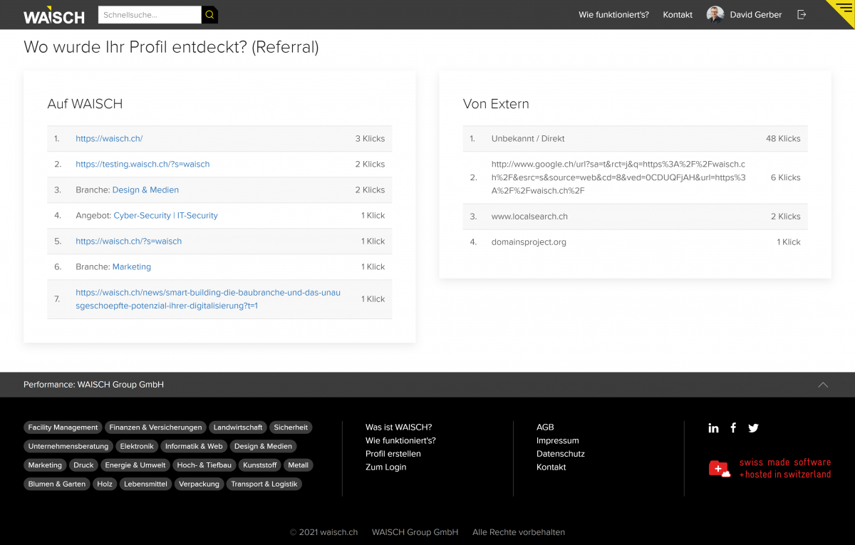Open the https://waisch.ch/?s=waisch link
855x545 pixels.
pyautogui.click(x=128, y=242)
